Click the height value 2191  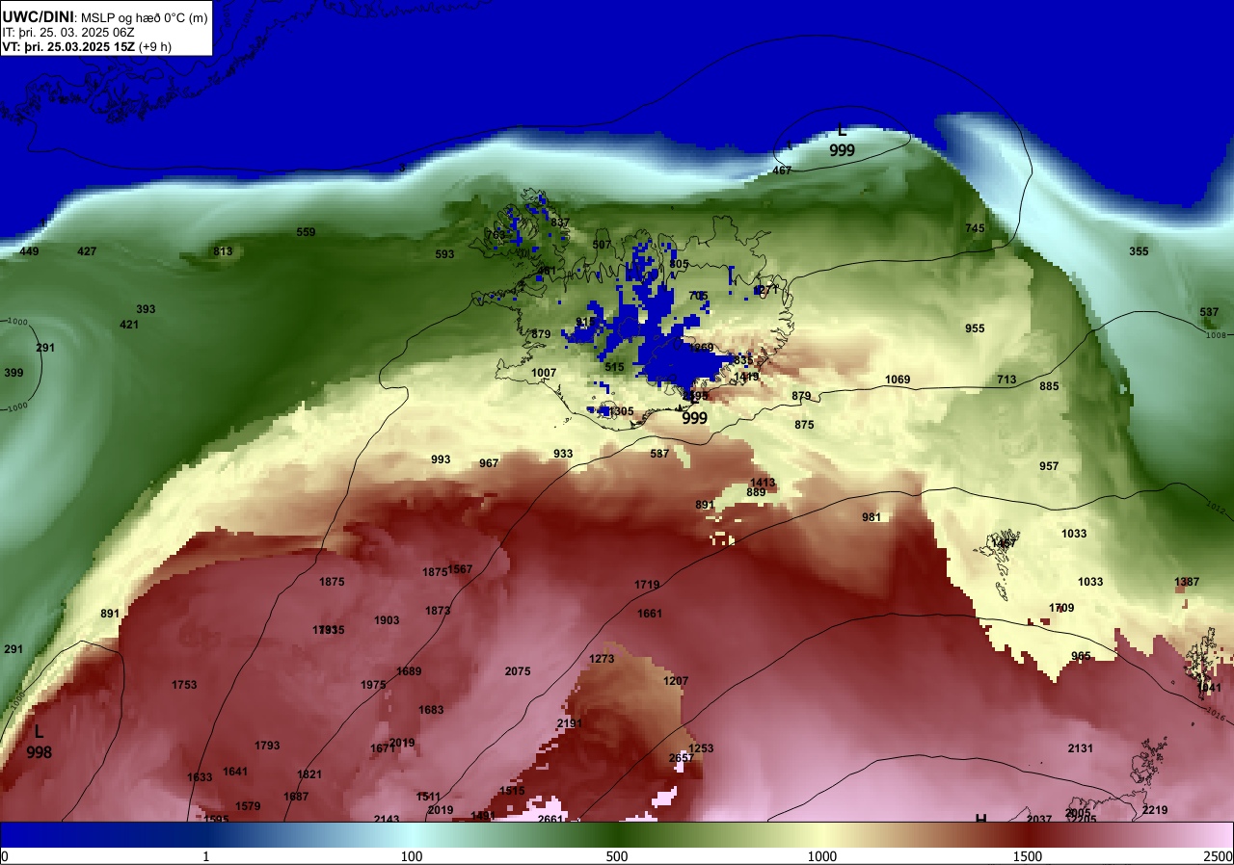(570, 723)
